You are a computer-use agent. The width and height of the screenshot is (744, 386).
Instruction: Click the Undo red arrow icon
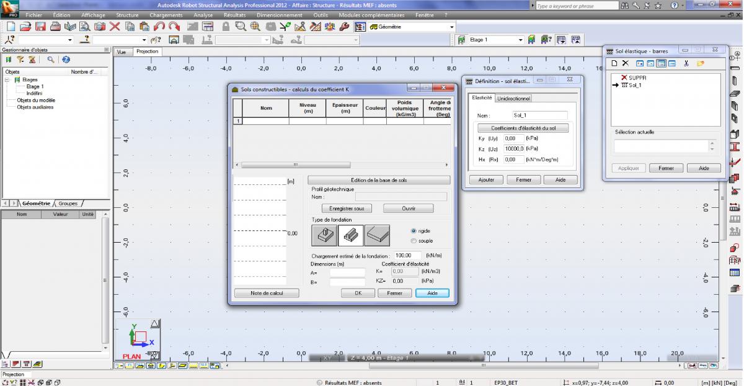tap(159, 27)
